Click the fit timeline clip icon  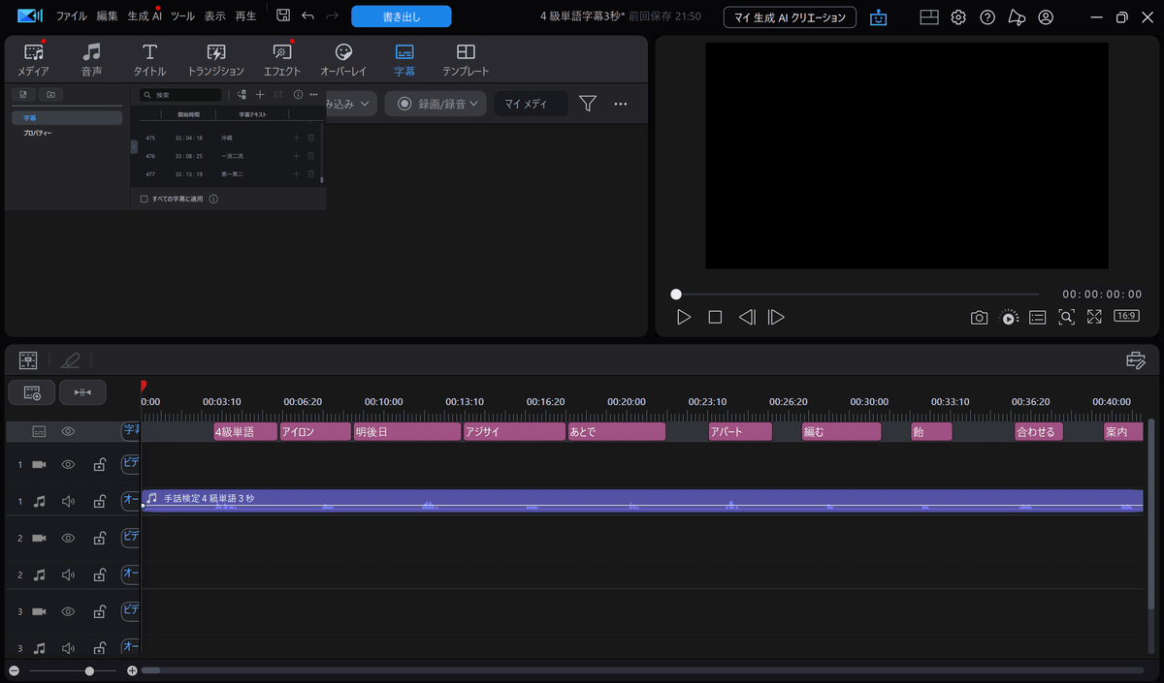pos(82,392)
